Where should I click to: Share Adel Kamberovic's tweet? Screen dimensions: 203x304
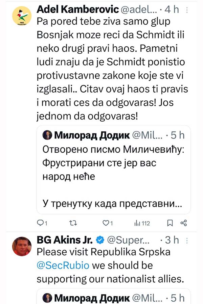coord(184,223)
